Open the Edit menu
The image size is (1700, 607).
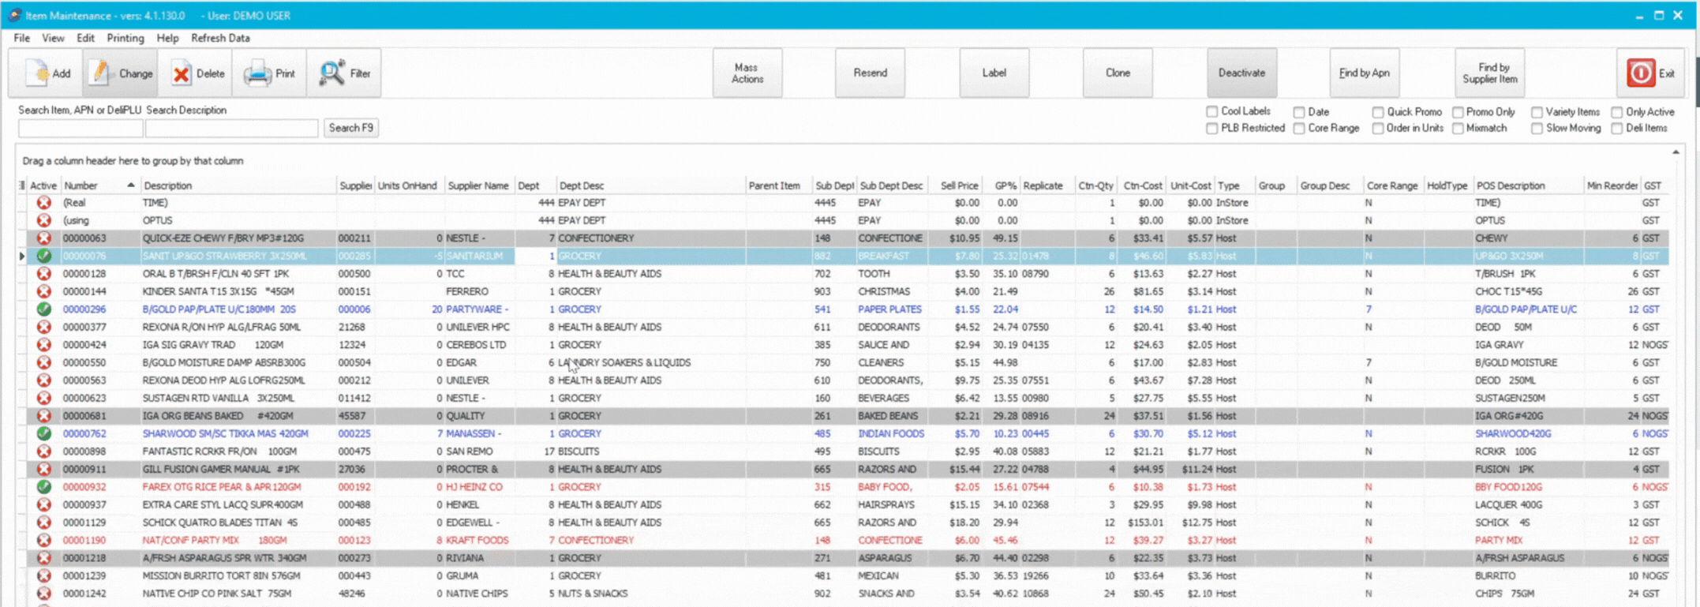pos(85,38)
